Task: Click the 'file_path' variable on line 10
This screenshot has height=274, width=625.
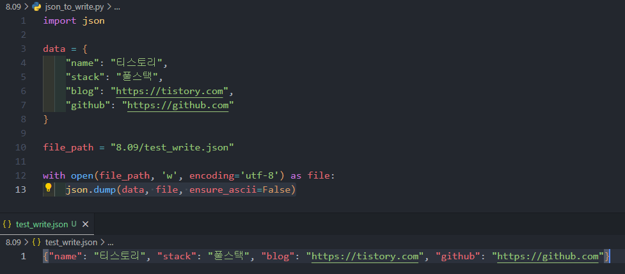Action: tap(68, 148)
